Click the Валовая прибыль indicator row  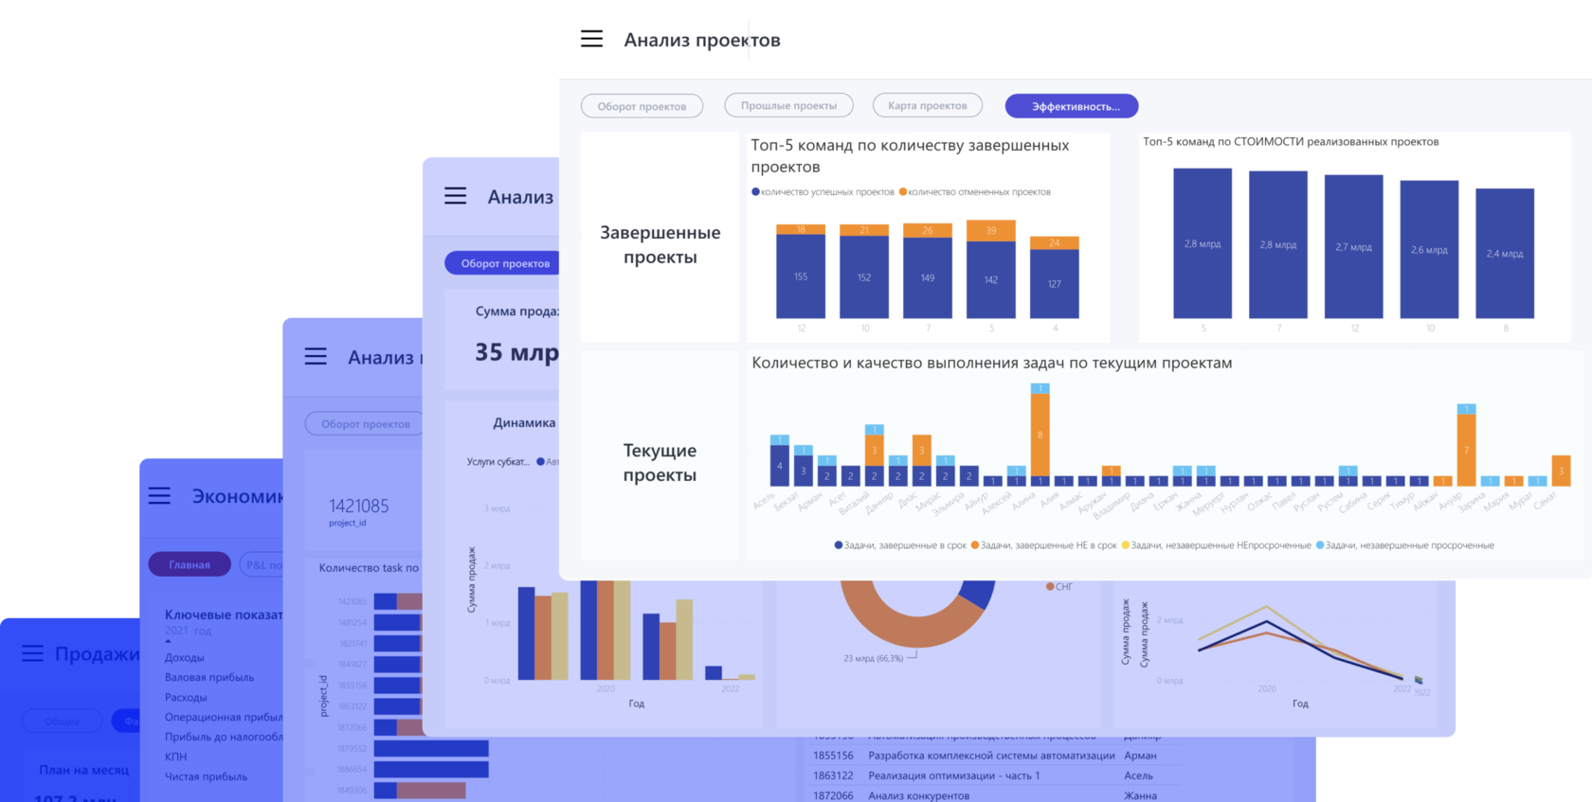click(x=209, y=677)
